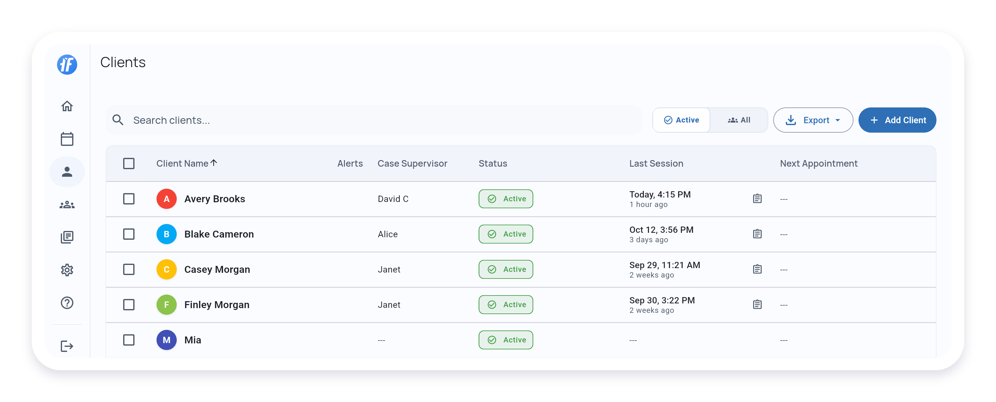This screenshot has width=996, height=402.
Task: Open session notes icon for Avery Brooks
Action: tap(757, 199)
